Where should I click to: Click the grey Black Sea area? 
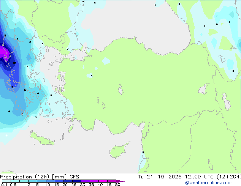pyautogui.click(x=137, y=27)
